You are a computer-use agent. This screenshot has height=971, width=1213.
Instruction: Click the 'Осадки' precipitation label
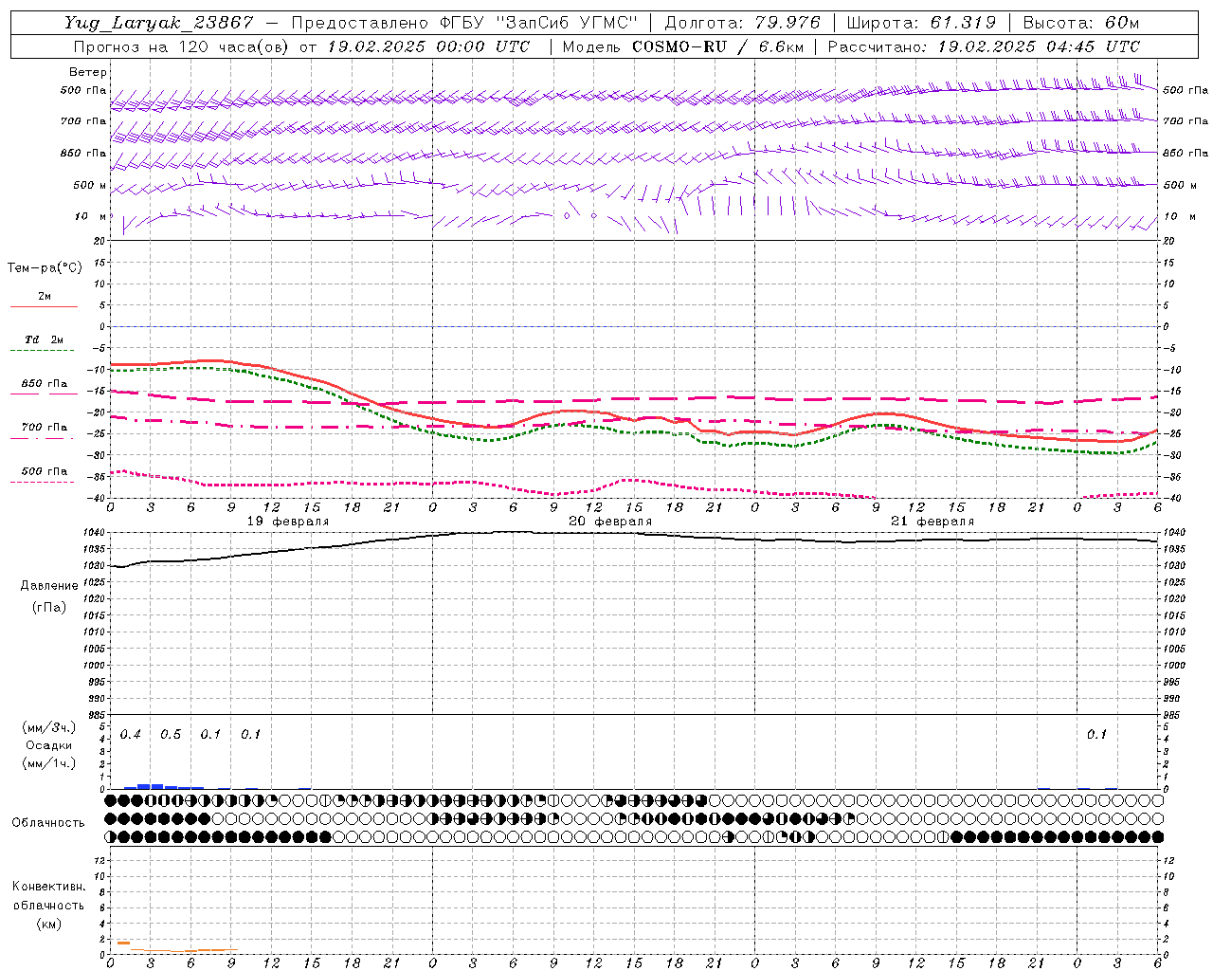click(48, 745)
